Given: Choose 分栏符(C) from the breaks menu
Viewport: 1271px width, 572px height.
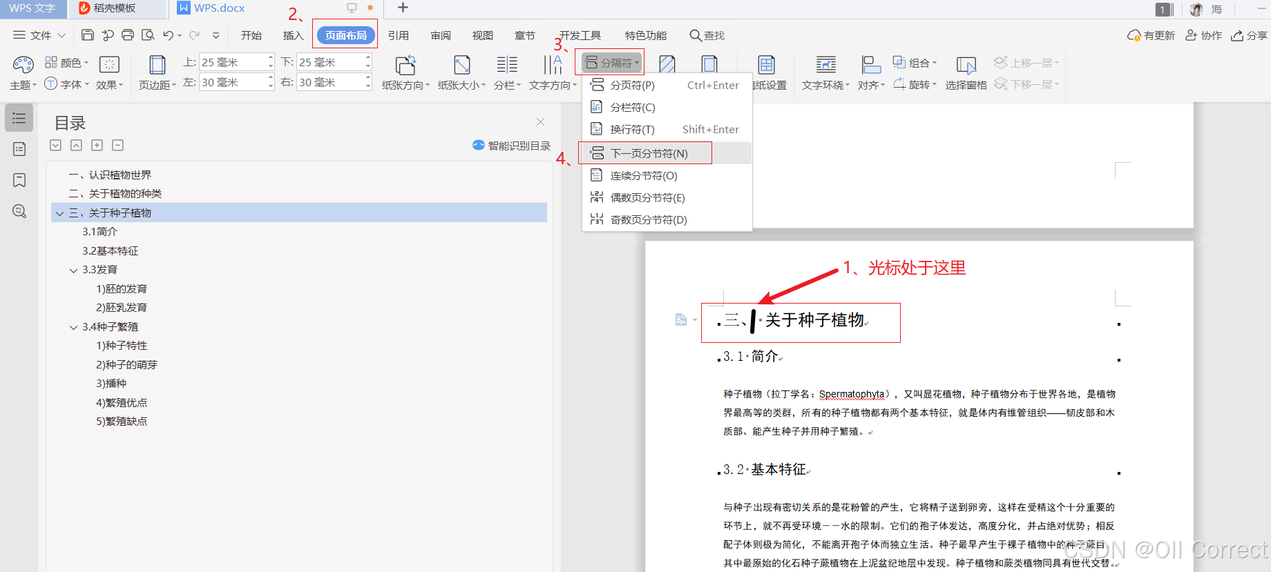Looking at the screenshot, I should coord(667,108).
